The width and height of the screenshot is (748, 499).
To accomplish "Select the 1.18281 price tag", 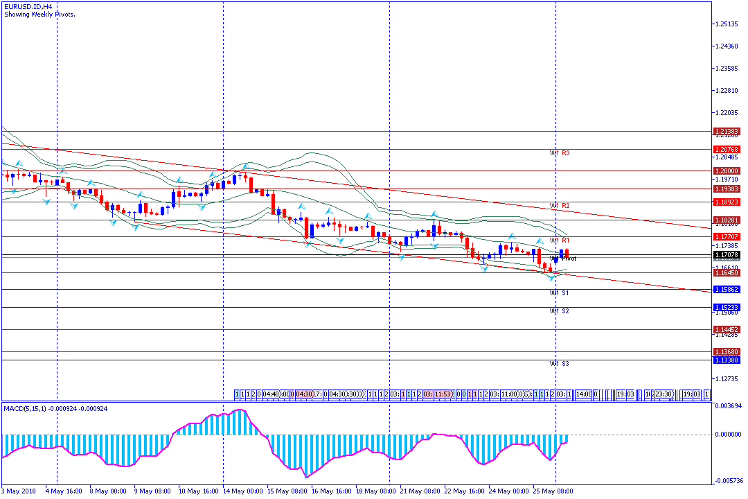I will click(x=727, y=220).
